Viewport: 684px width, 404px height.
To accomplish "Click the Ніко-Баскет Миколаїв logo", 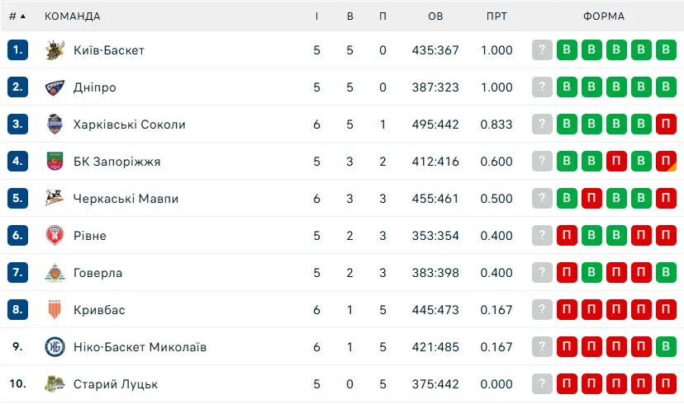I will pos(55,347).
